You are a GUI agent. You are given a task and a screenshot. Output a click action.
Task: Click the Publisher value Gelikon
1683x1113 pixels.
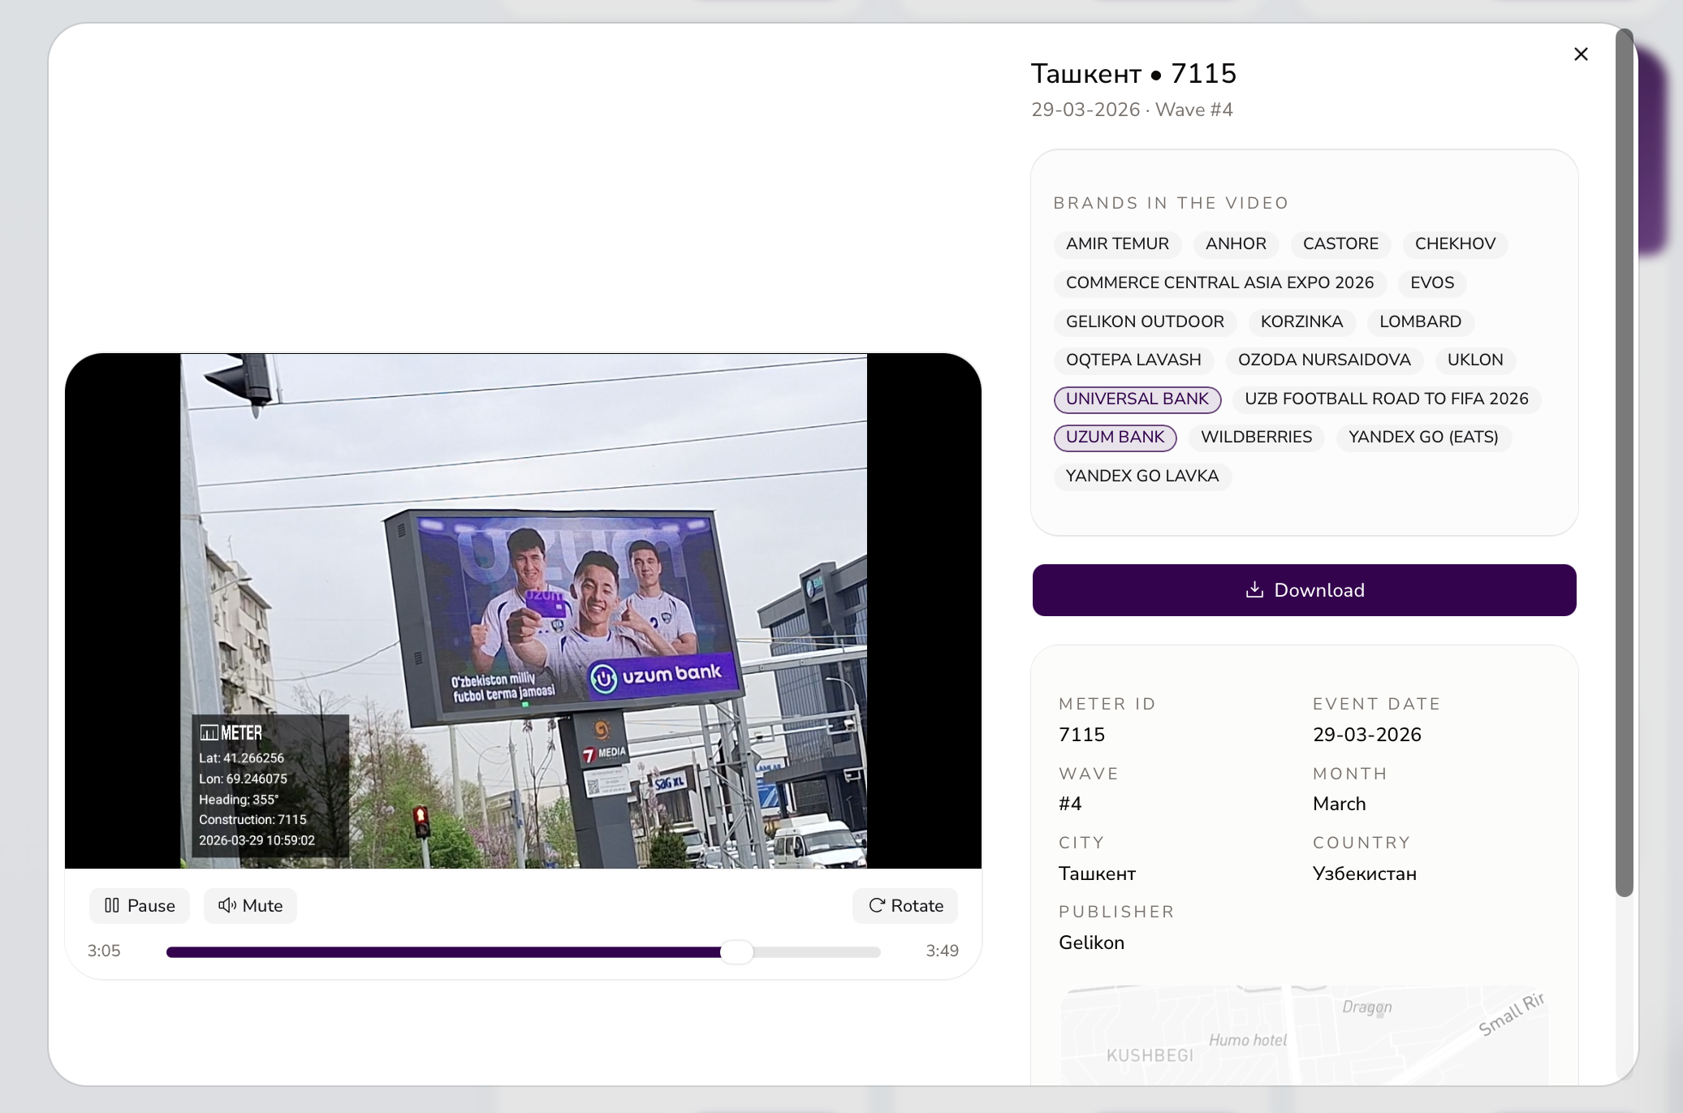click(x=1091, y=943)
